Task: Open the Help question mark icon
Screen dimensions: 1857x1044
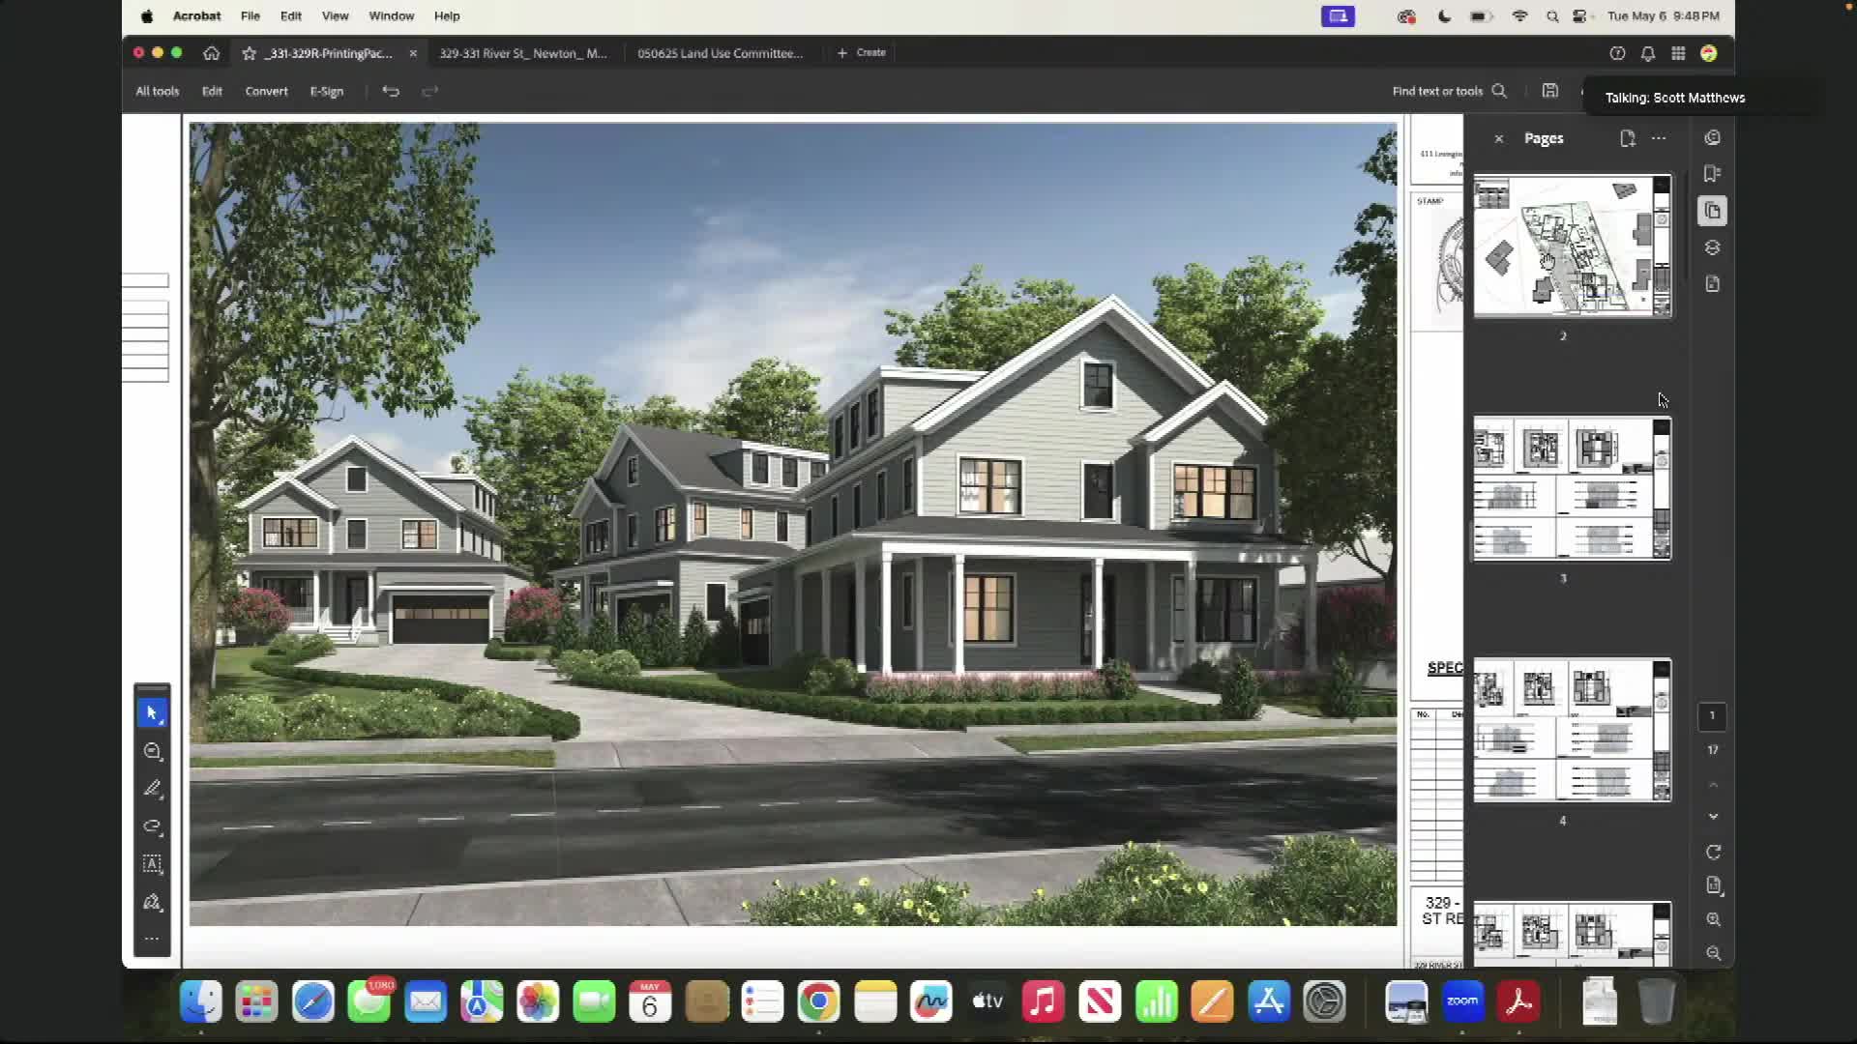Action: click(x=1617, y=53)
